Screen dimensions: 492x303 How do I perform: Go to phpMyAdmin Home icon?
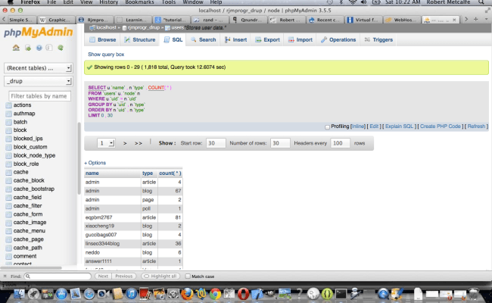pos(16,48)
